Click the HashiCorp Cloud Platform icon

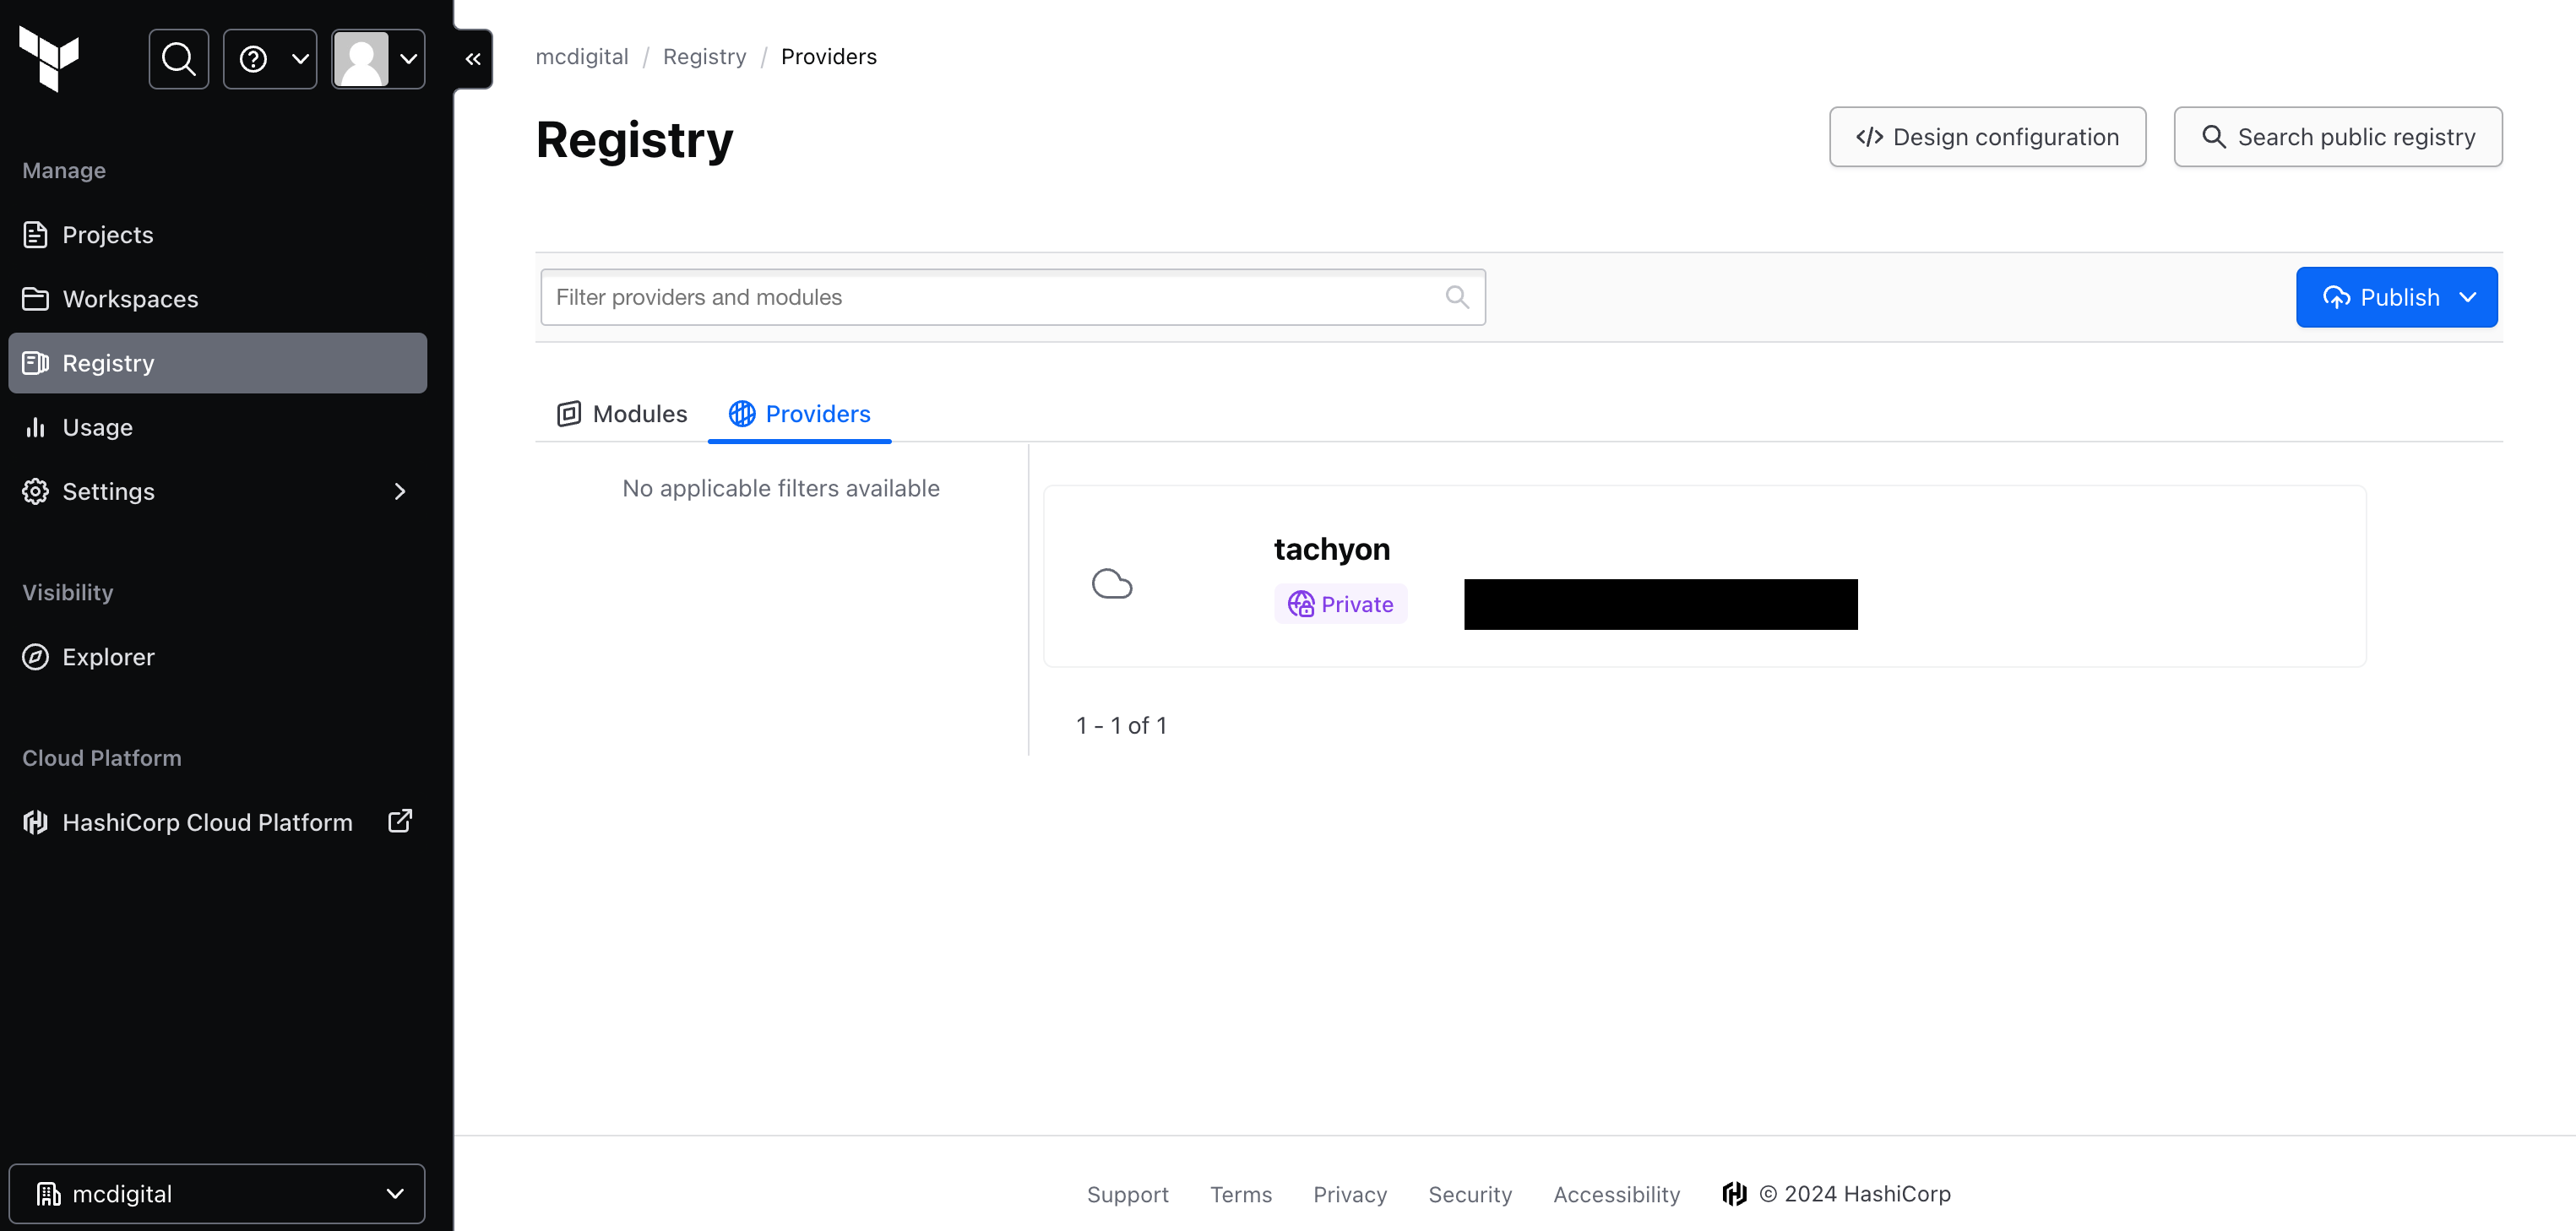pyautogui.click(x=36, y=821)
